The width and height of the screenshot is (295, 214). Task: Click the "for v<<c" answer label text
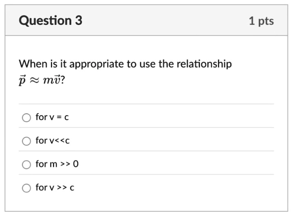52,141
